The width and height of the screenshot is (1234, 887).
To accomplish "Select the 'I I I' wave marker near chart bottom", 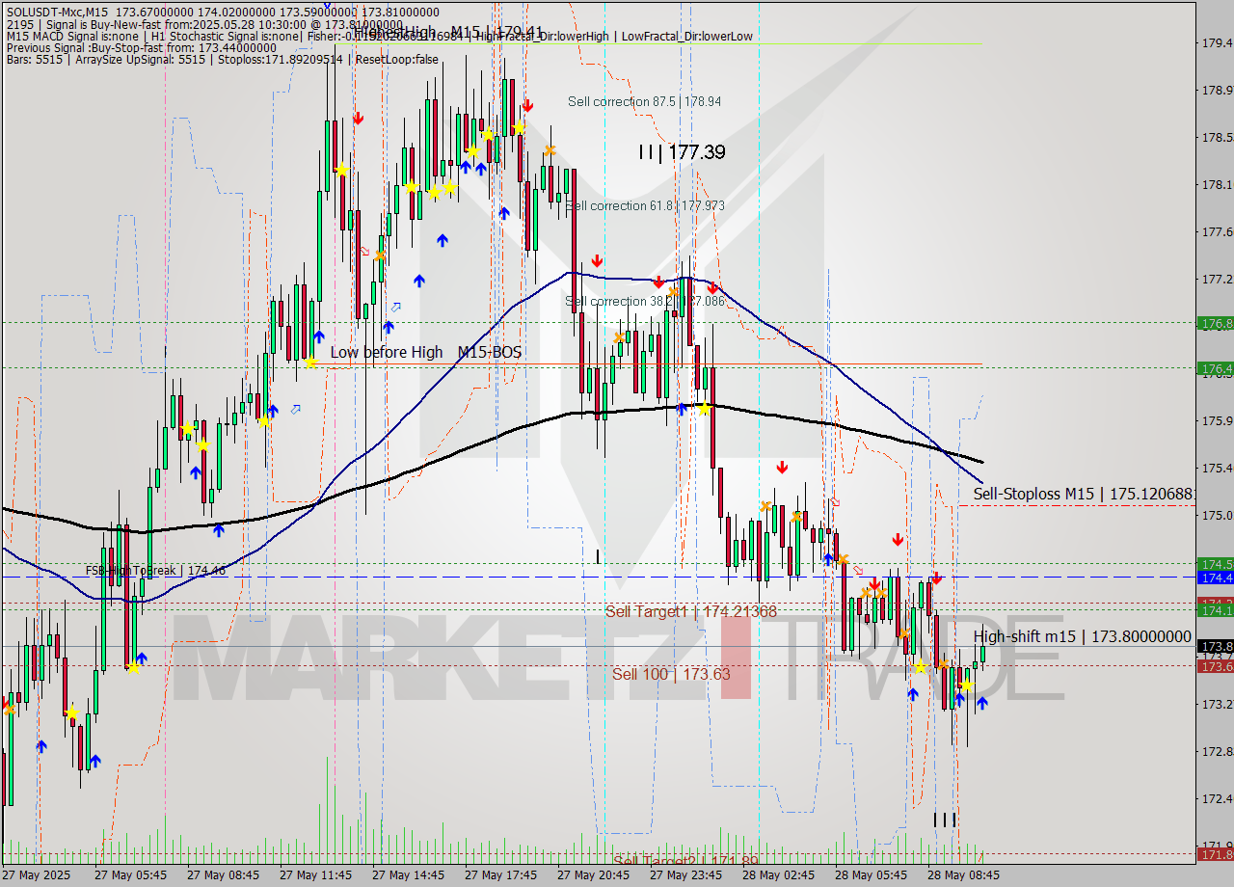I will pos(944,820).
